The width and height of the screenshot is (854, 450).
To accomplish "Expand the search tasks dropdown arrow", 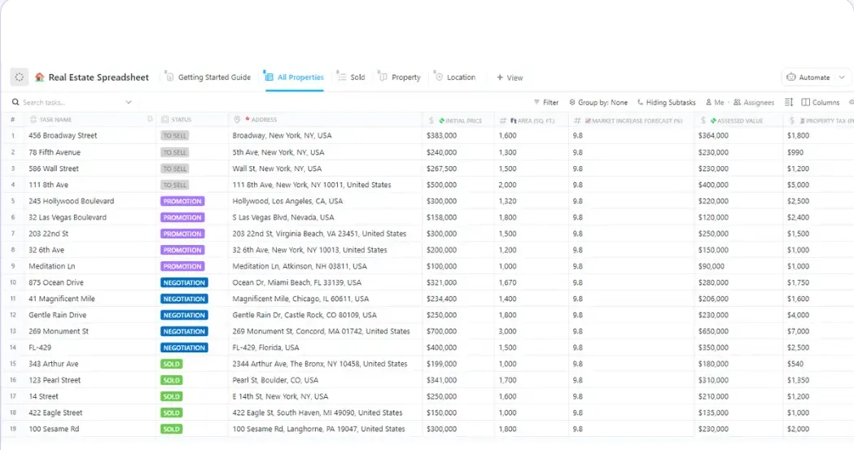I will tap(129, 103).
